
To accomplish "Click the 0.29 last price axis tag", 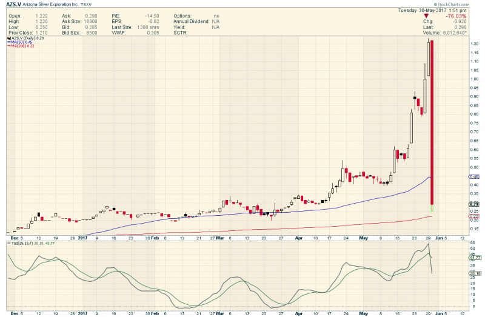I will click(474, 204).
